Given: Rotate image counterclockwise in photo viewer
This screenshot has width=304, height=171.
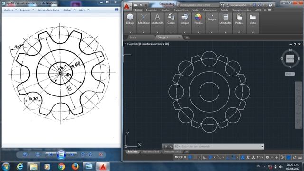Looking at the screenshot, I should pos(83,154).
